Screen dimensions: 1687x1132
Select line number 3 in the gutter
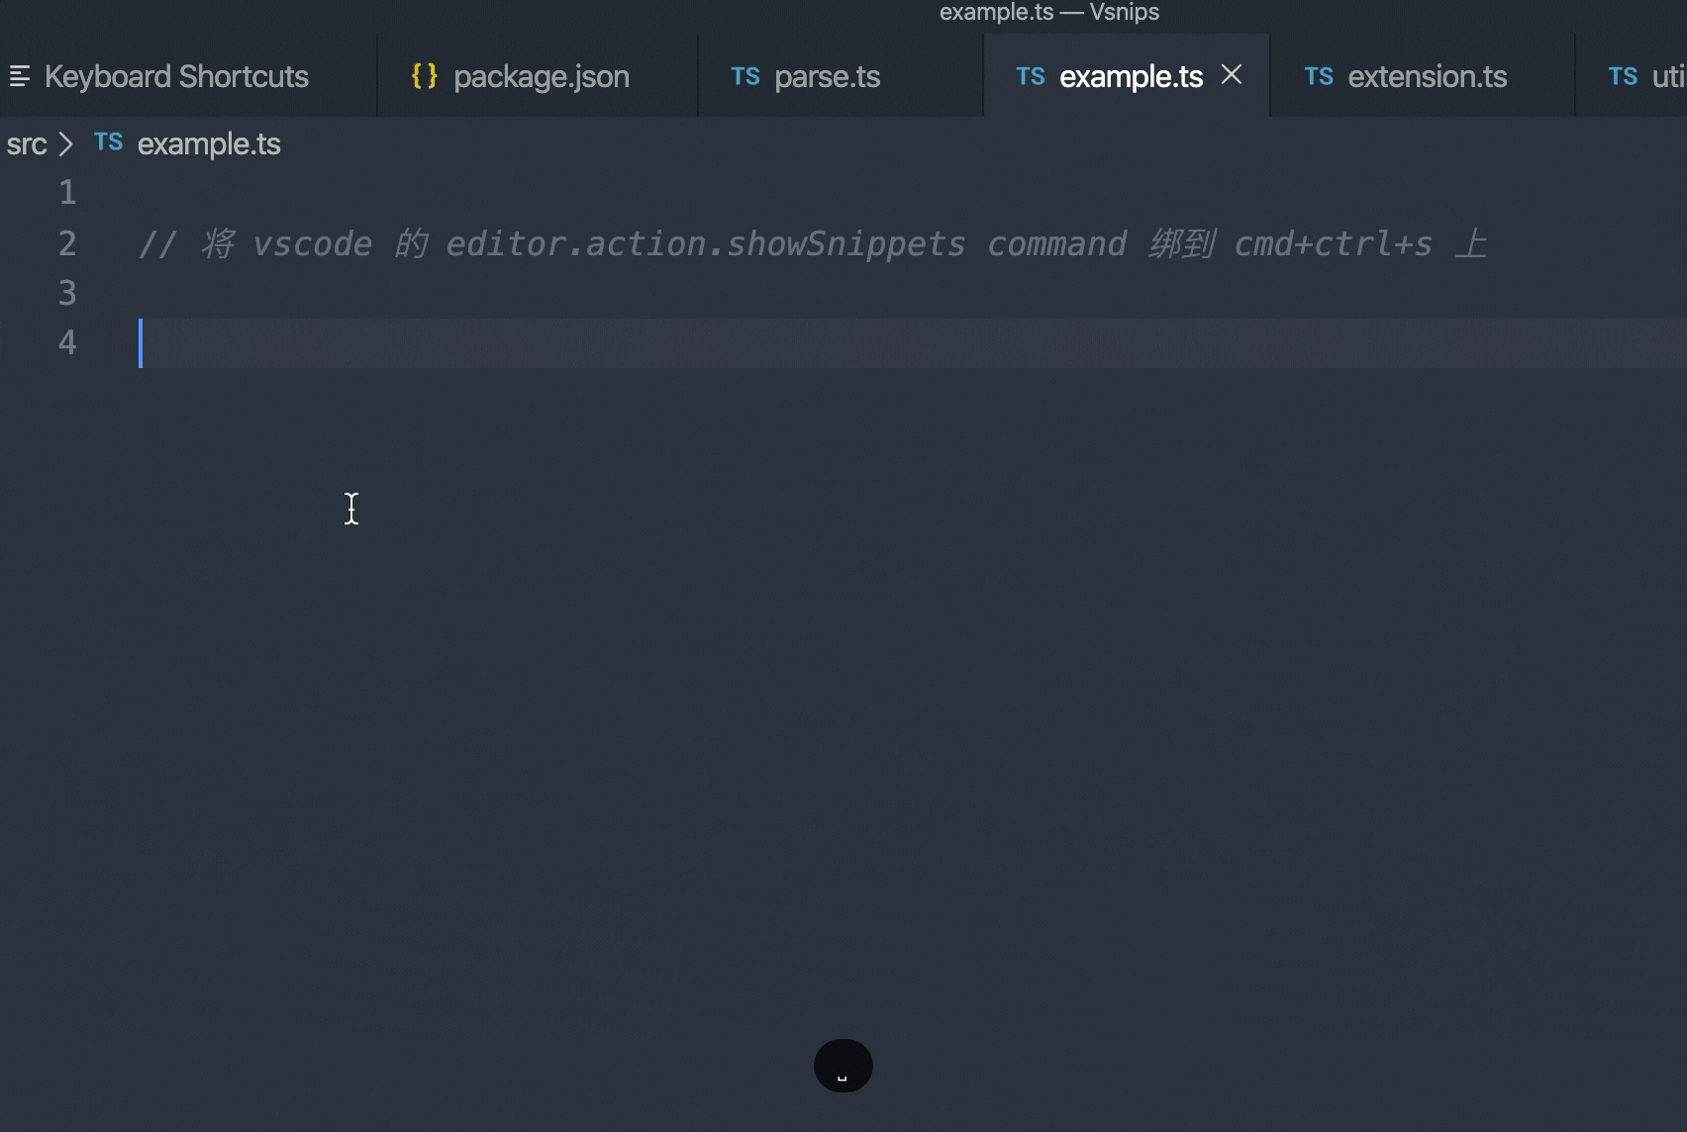[67, 293]
